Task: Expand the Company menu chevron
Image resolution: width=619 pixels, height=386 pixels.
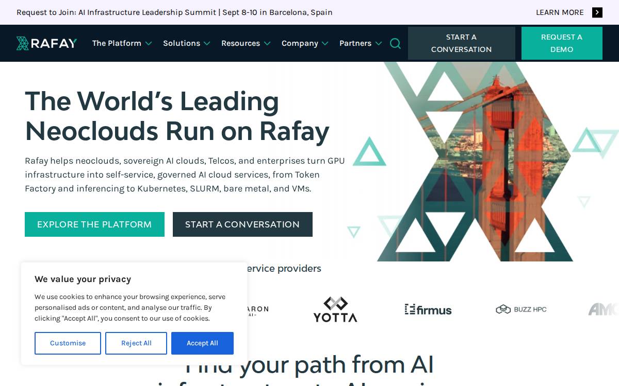Action: (325, 44)
